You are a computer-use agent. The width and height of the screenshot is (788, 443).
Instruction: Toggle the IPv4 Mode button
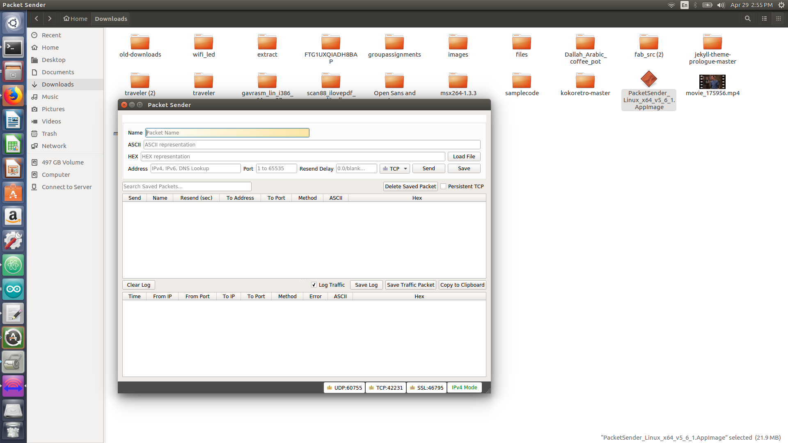pyautogui.click(x=464, y=388)
